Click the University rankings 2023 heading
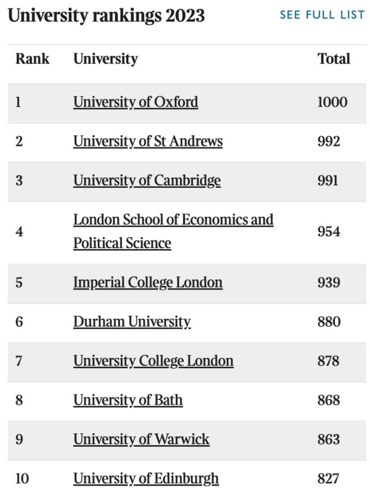This screenshot has width=370, height=496. [106, 15]
